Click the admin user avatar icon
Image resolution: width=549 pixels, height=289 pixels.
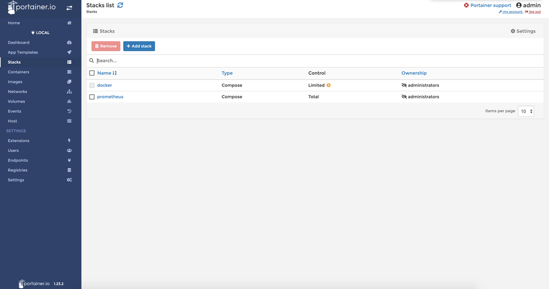click(x=519, y=6)
